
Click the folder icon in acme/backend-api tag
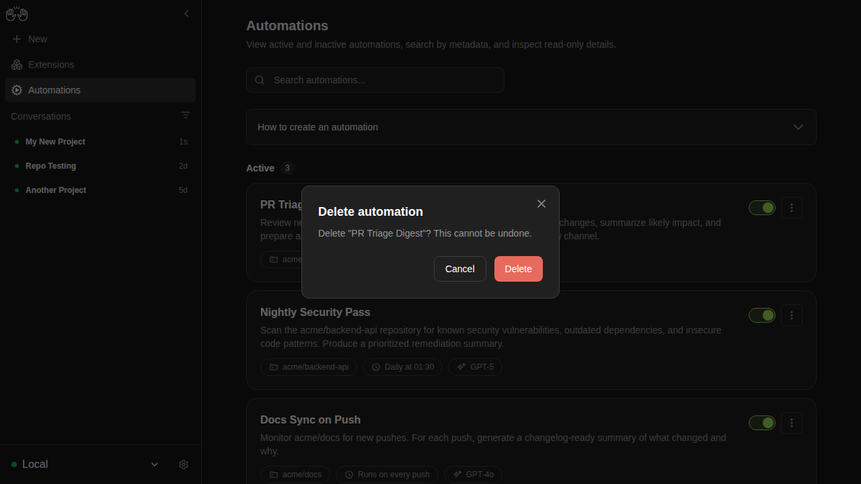click(274, 367)
